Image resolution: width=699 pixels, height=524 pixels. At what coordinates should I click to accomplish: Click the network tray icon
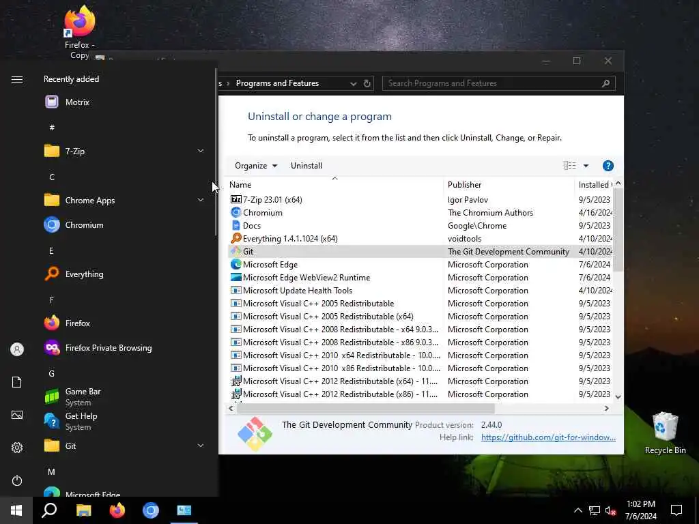(595, 510)
